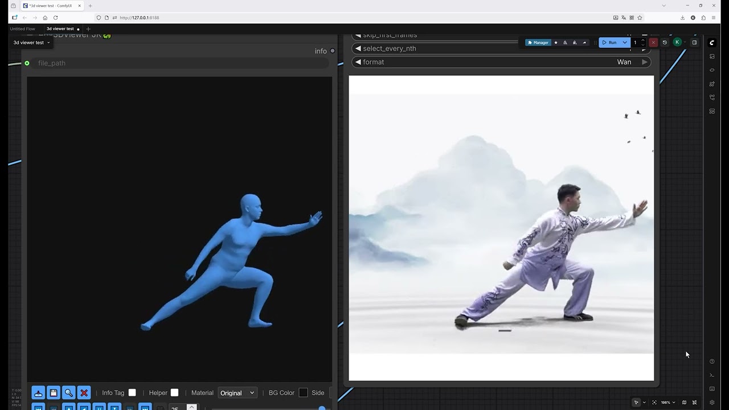Click the batch count number field
729x410 pixels.
(636, 43)
